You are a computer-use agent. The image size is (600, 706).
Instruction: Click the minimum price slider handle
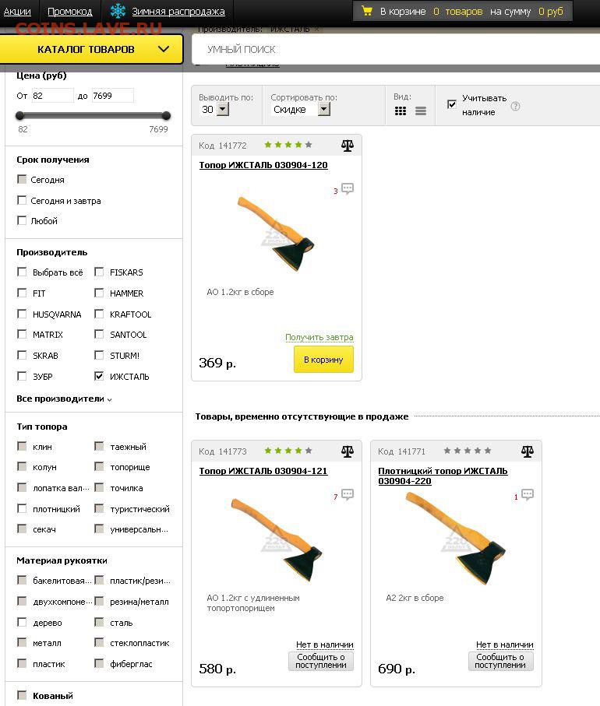(x=19, y=116)
